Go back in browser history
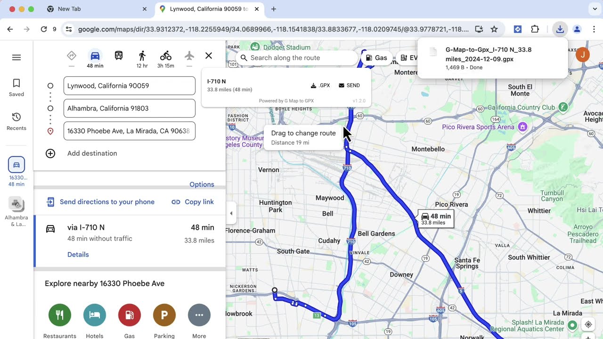The height and width of the screenshot is (339, 603). pyautogui.click(x=10, y=29)
